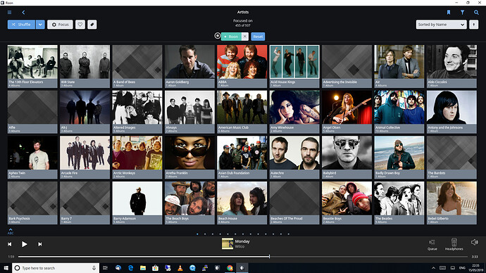
Task: Select Angel Olsen artist tile
Action: click(x=347, y=112)
